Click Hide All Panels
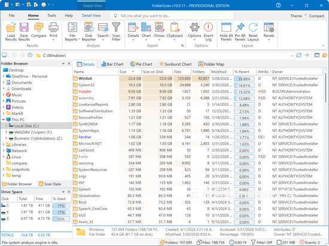This screenshot has width=329, height=246. (226, 32)
